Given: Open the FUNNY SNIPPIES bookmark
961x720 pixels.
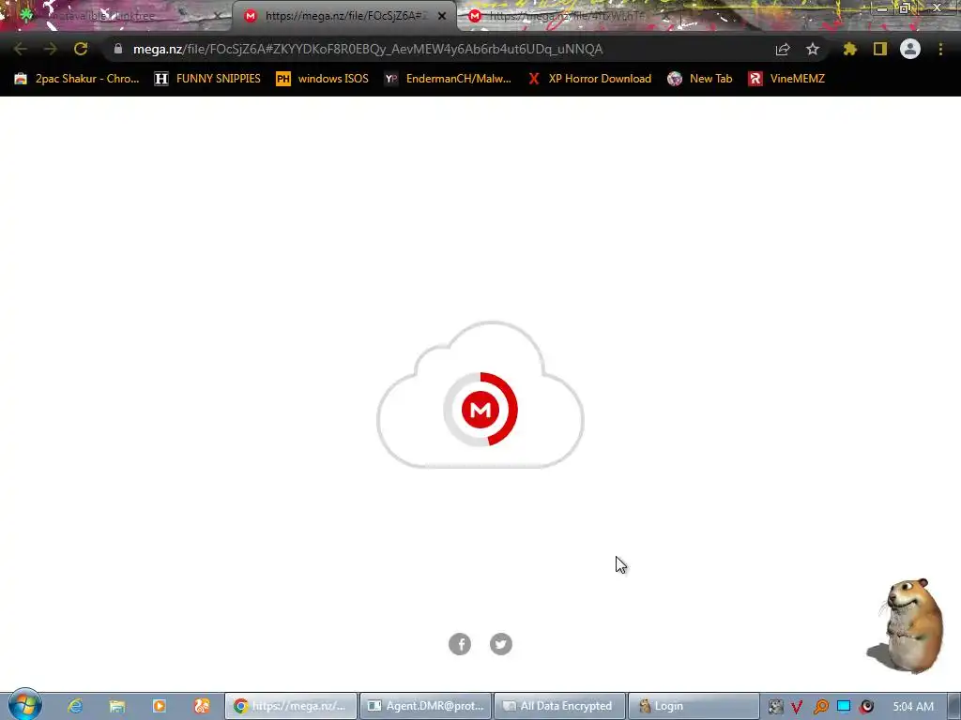Looking at the screenshot, I should tap(207, 79).
